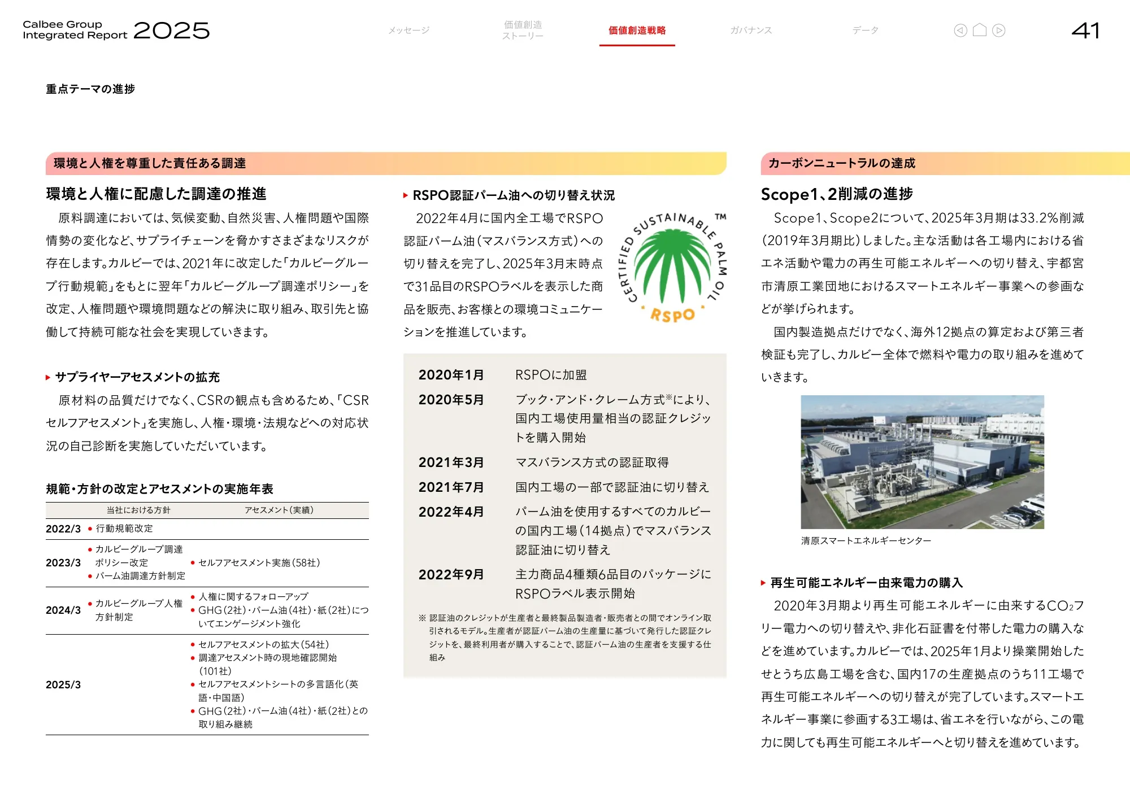This screenshot has width=1130, height=799.
Task: Click the カーボンニュートラルの達成 banner
Action: click(x=945, y=163)
